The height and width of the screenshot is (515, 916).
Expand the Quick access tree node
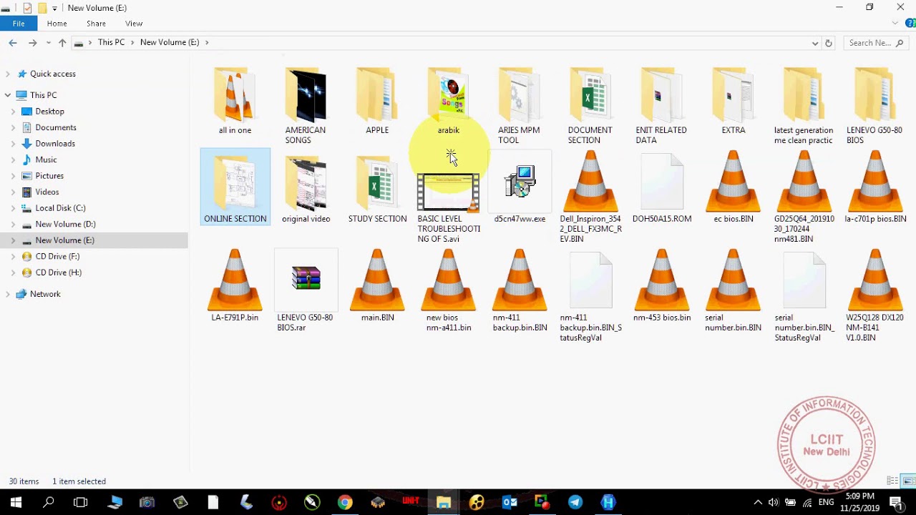[x=8, y=74]
